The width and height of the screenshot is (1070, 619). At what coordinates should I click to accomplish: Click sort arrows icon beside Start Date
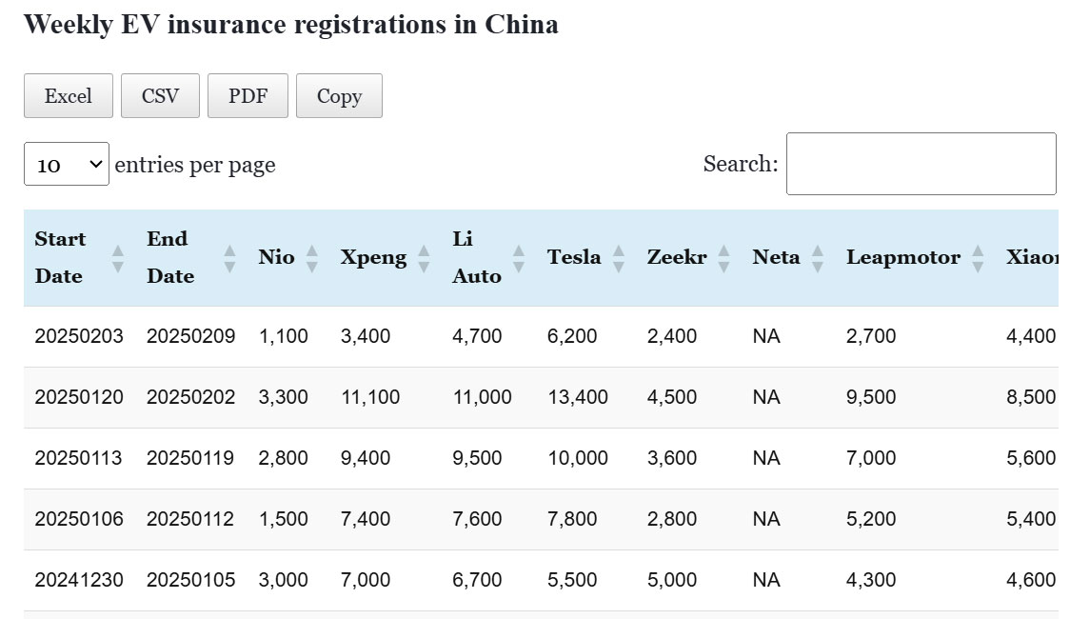point(118,258)
